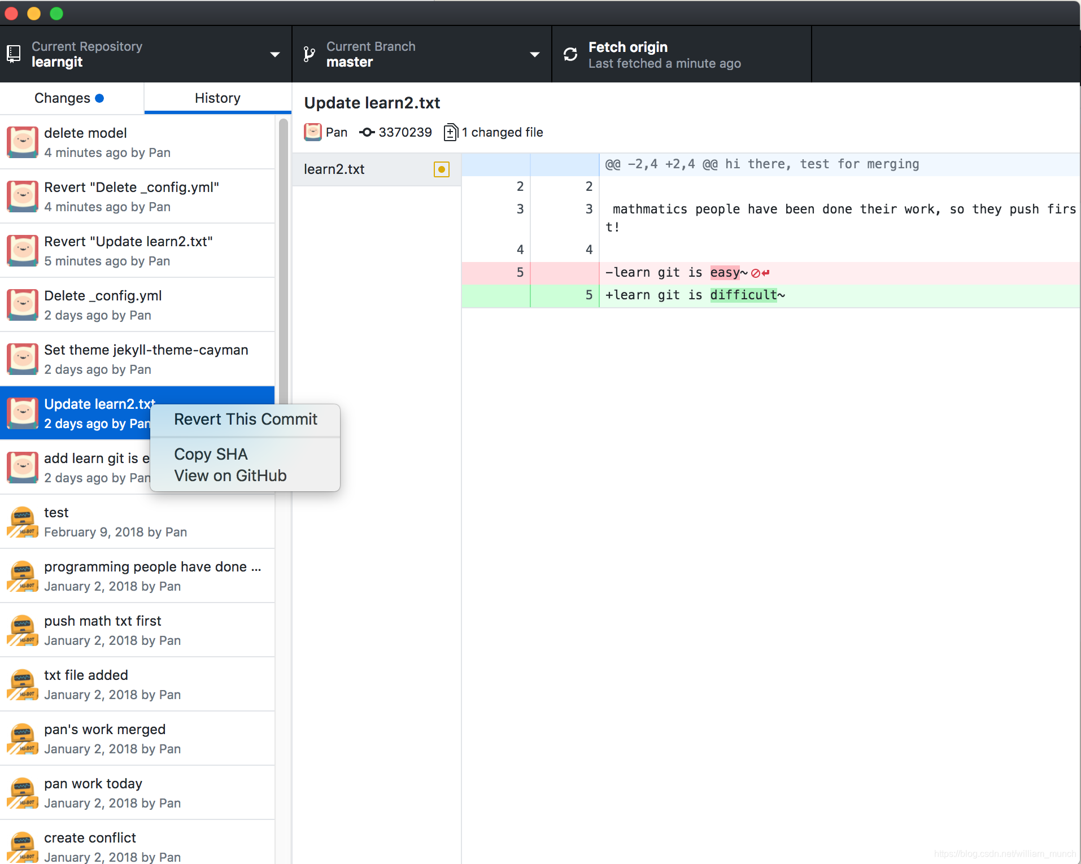Select the Delete _config.yml commit

point(137,305)
